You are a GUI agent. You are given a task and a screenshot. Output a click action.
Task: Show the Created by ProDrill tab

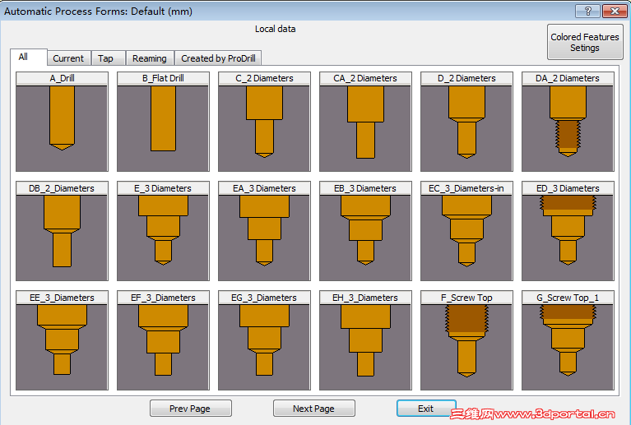pyautogui.click(x=218, y=58)
